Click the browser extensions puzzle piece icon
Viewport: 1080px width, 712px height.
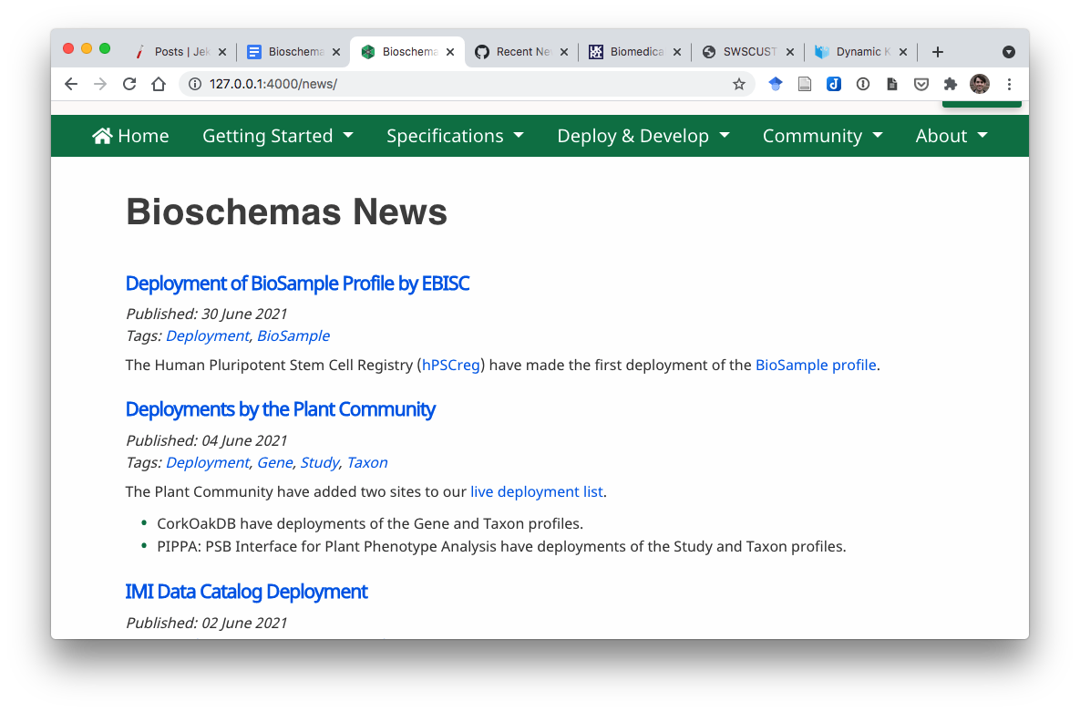coord(951,84)
